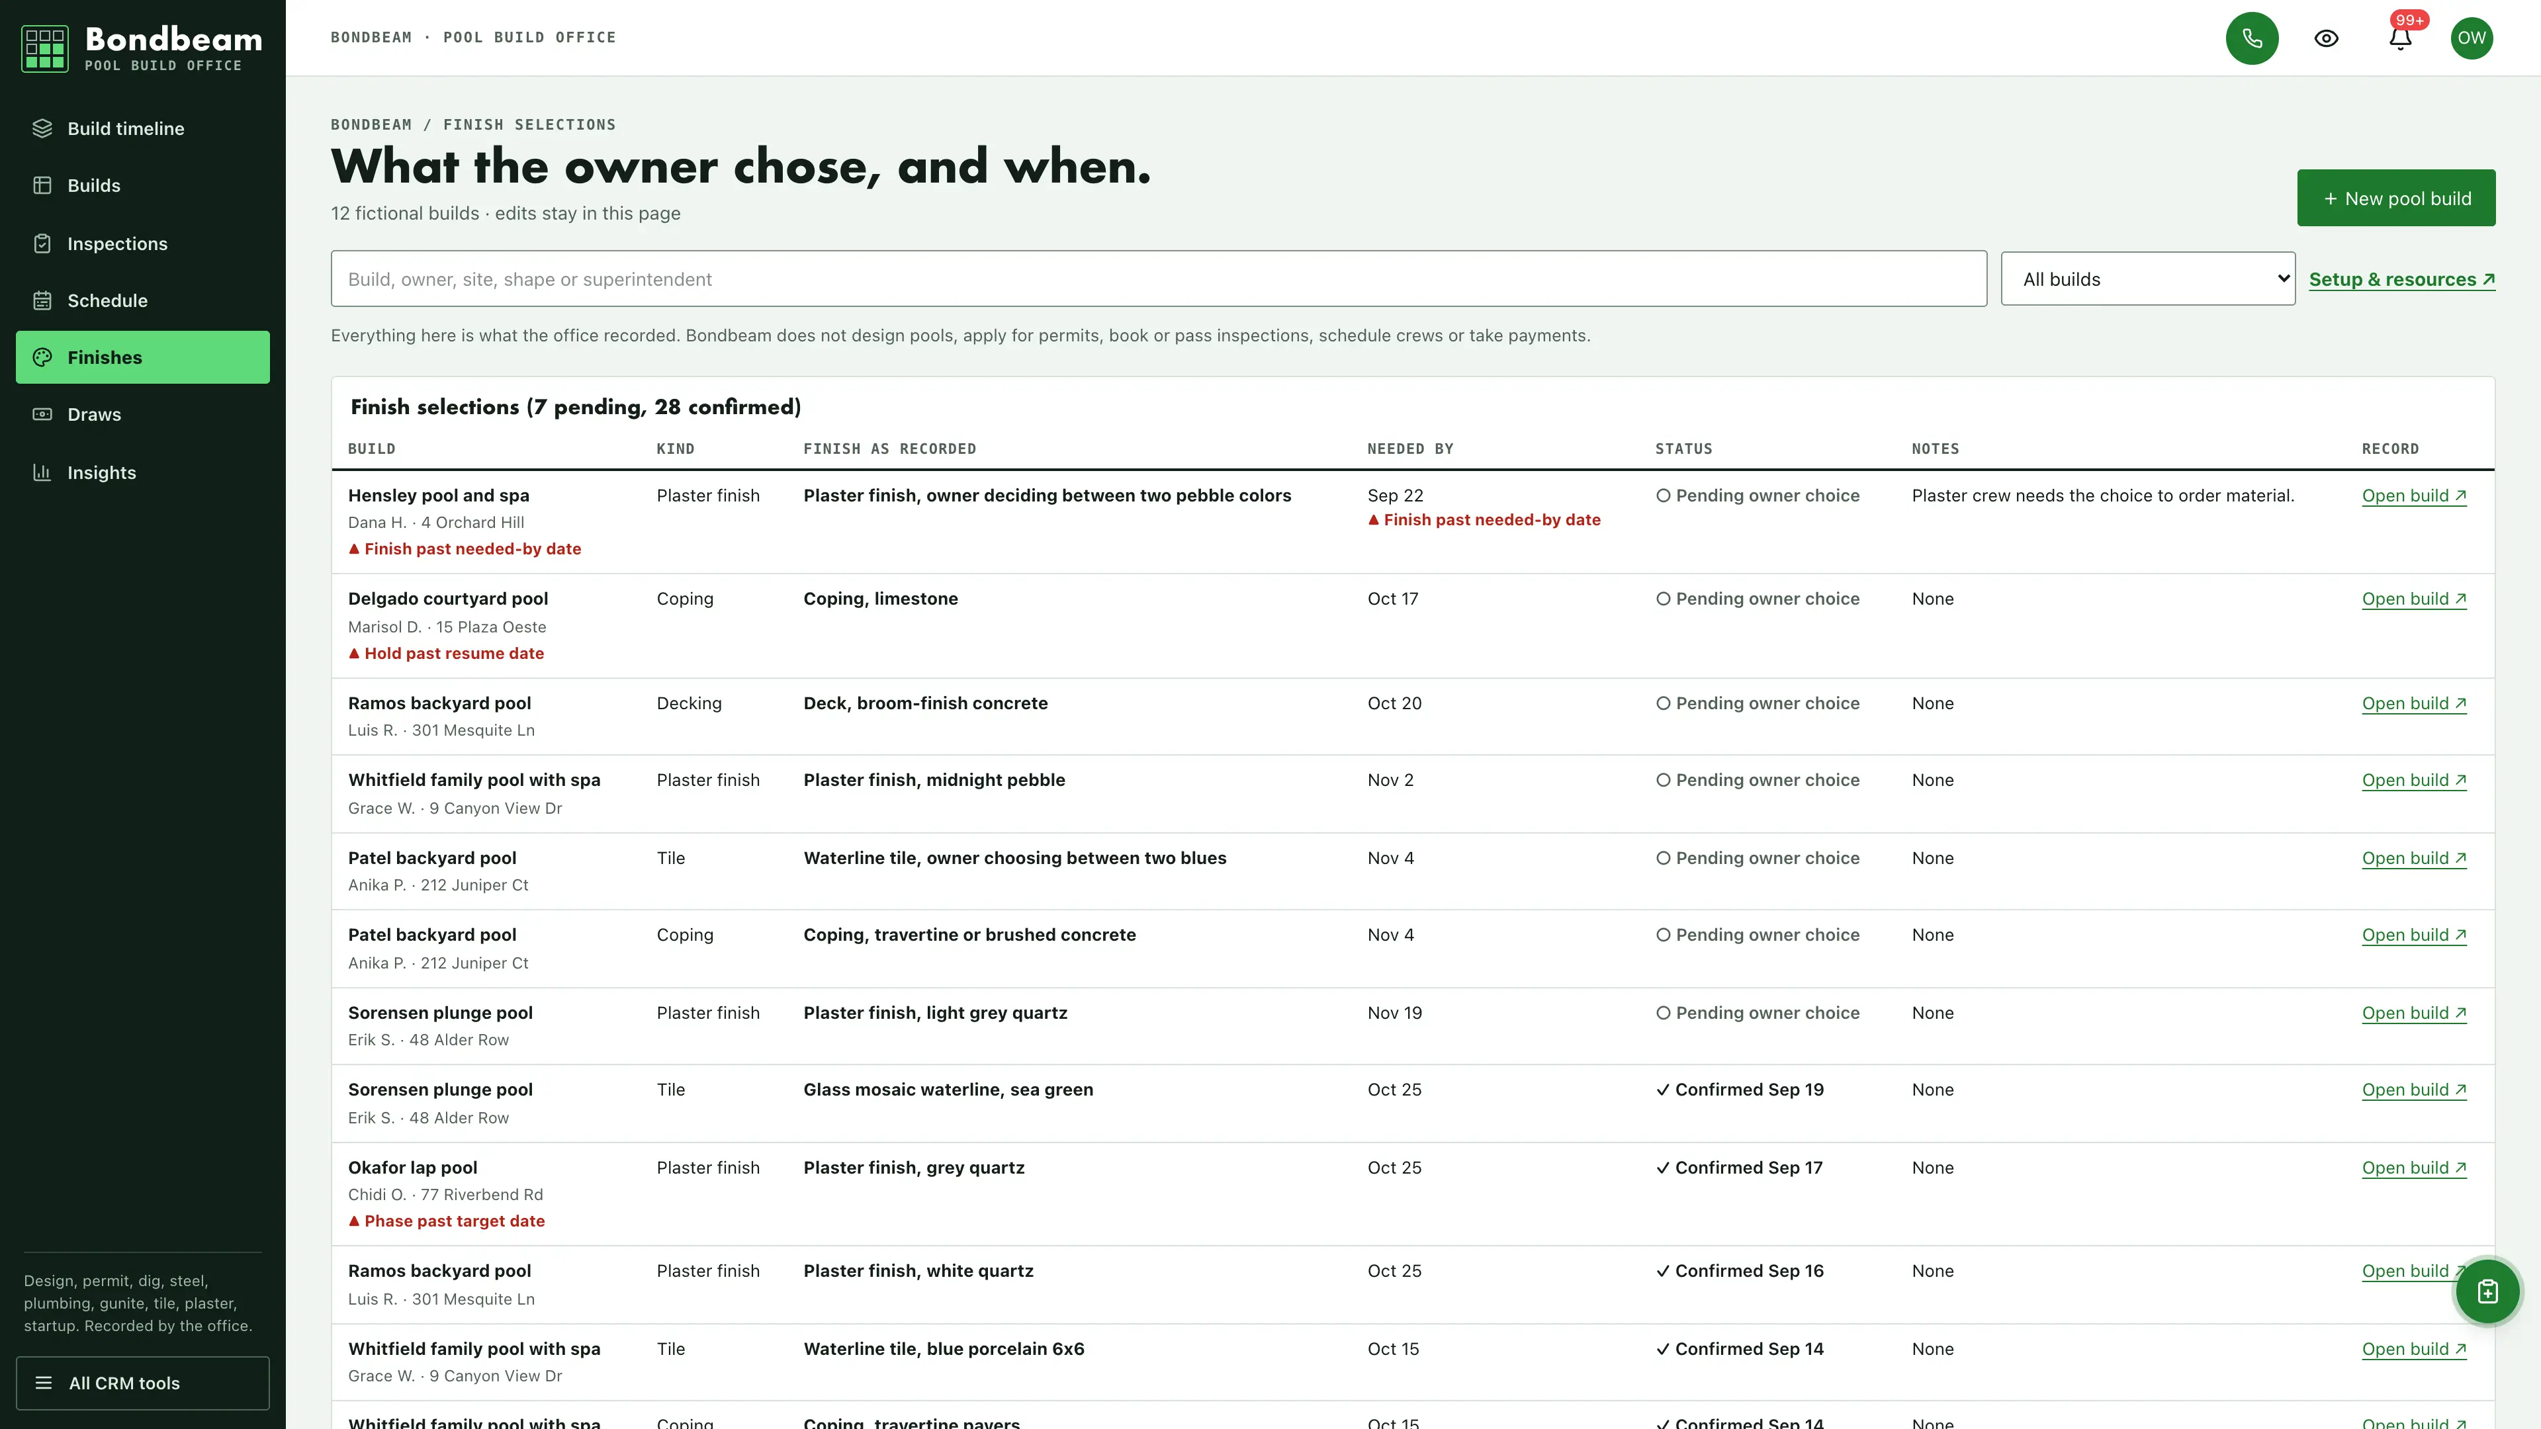This screenshot has width=2541, height=1429.
Task: Click 'Plaster crew needs the choice' note
Action: click(x=2103, y=495)
